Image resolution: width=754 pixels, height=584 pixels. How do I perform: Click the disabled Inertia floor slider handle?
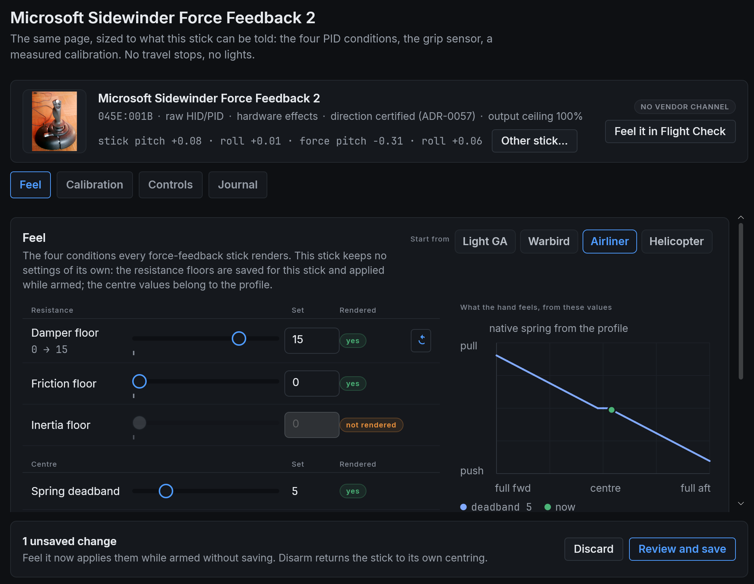click(139, 423)
